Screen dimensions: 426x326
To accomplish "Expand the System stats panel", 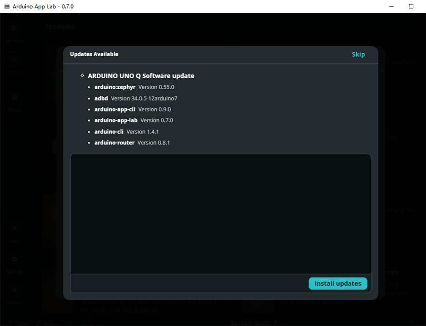I will pos(276,323).
